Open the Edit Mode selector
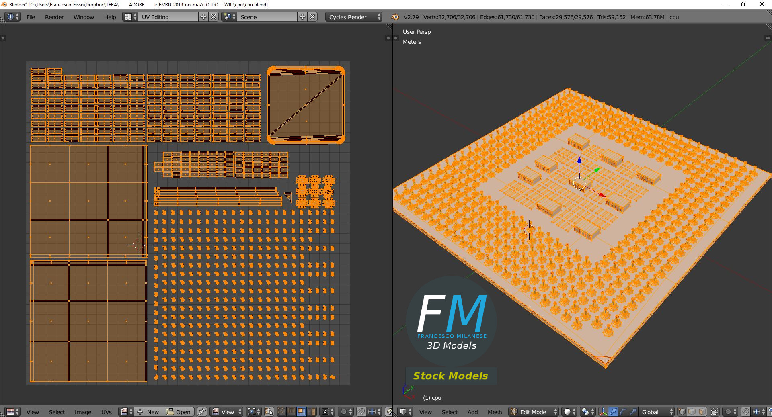This screenshot has width=772, height=417. coord(534,412)
